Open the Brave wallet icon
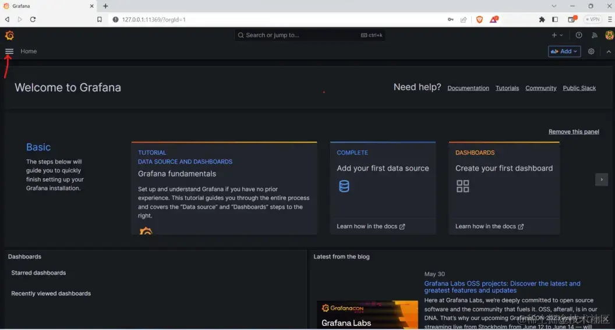The height and width of the screenshot is (330, 615). pos(572,19)
